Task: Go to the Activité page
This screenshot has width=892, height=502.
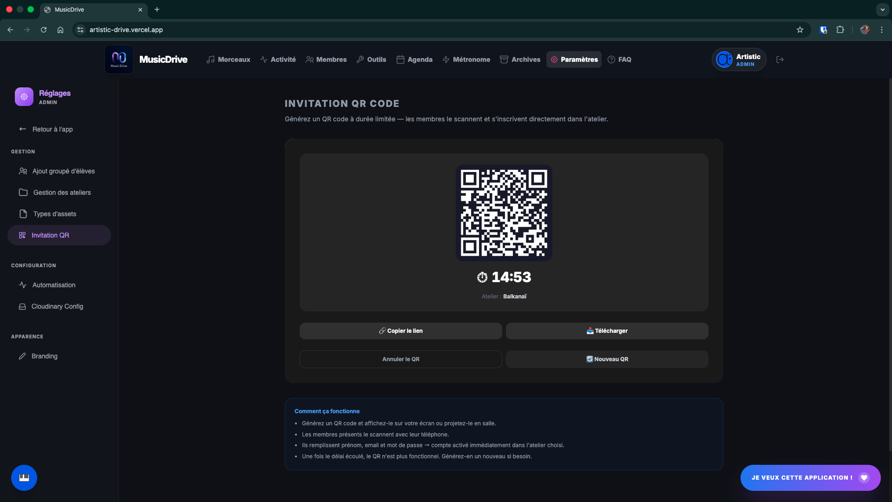Action: [x=278, y=59]
